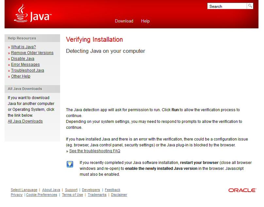Open the Disable Java help link
This screenshot has height=207, width=264.
[x=23, y=59]
